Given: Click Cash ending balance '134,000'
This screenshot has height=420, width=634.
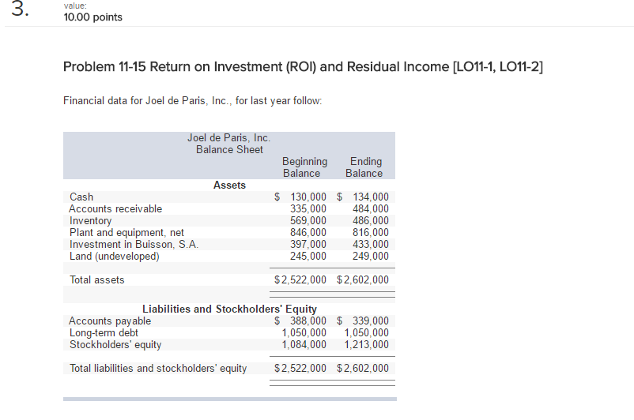Looking at the screenshot, I should pos(371,197).
